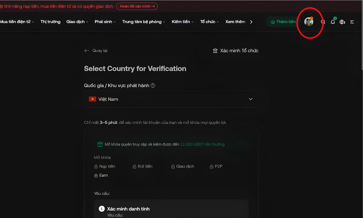Click the Quay lại back arrow
This screenshot has width=363, height=218.
point(87,51)
